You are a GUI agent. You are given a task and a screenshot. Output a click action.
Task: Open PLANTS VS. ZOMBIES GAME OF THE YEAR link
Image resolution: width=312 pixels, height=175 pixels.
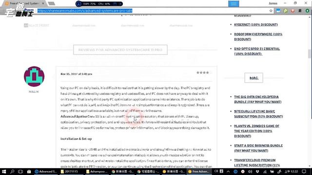pyautogui.click(x=257, y=131)
